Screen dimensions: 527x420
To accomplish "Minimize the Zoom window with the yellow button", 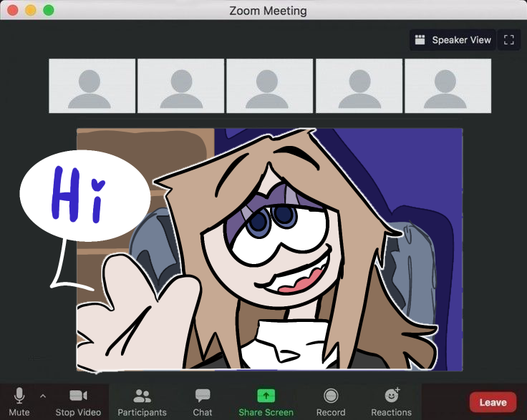I will coord(31,11).
